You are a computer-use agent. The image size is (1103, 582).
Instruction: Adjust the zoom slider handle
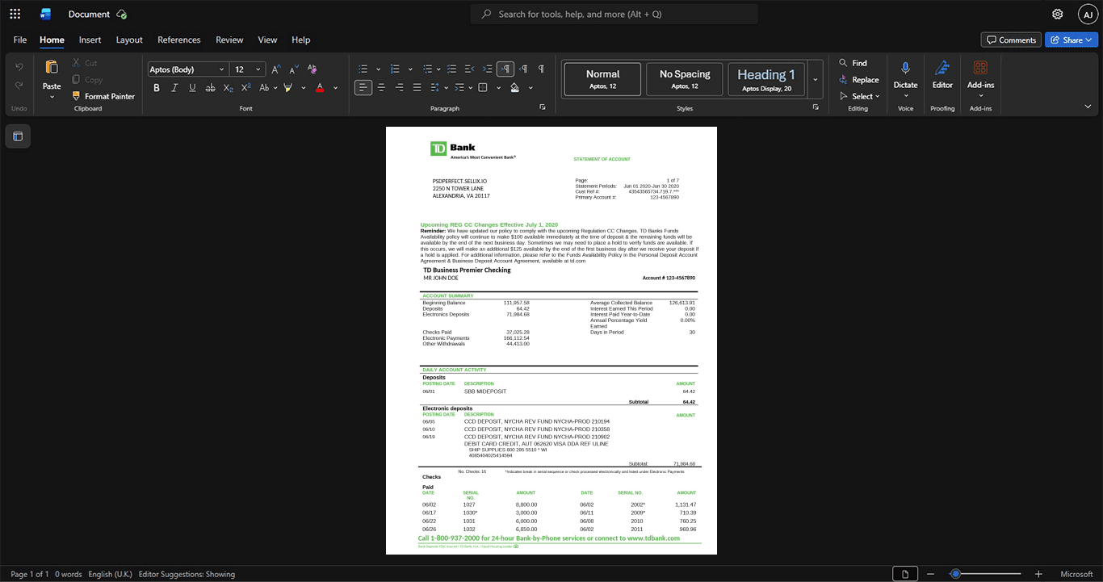pos(955,574)
